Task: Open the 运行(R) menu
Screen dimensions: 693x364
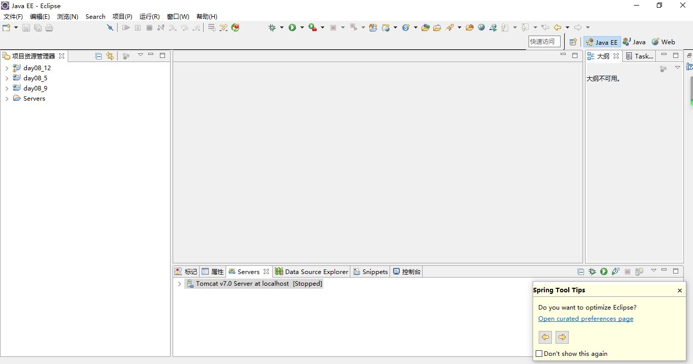Action: point(150,17)
